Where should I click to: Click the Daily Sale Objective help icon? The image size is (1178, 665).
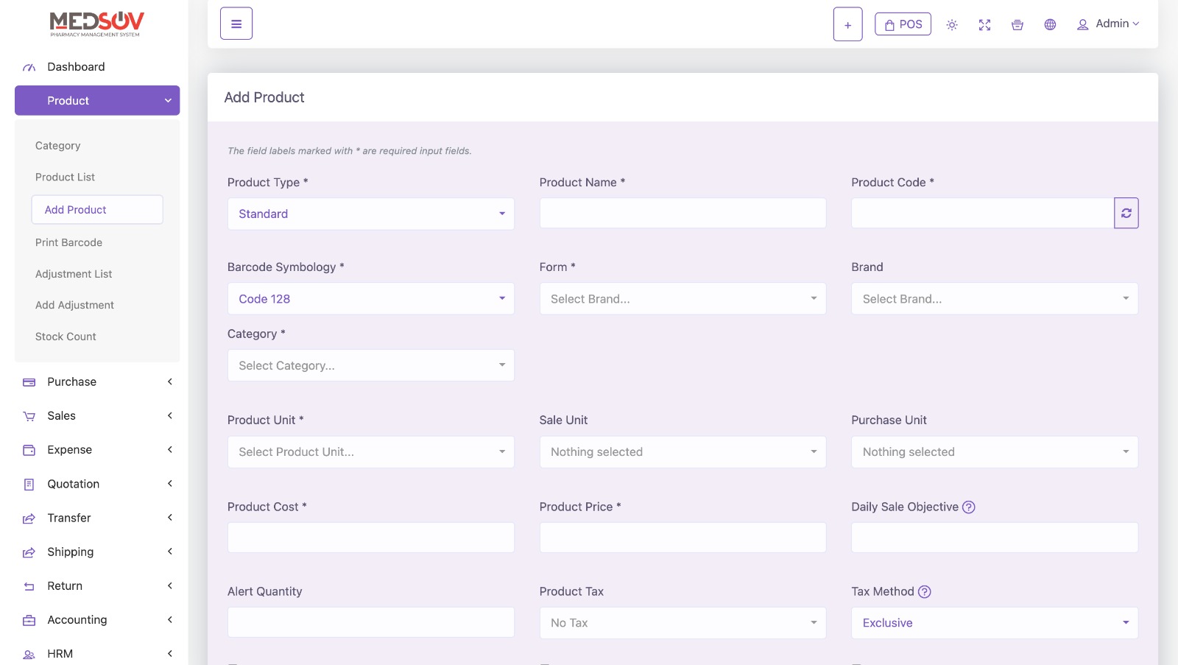pyautogui.click(x=969, y=507)
